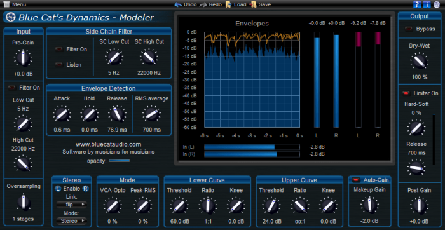
Task: Toggle the Bypass LED
Action: (x=409, y=29)
